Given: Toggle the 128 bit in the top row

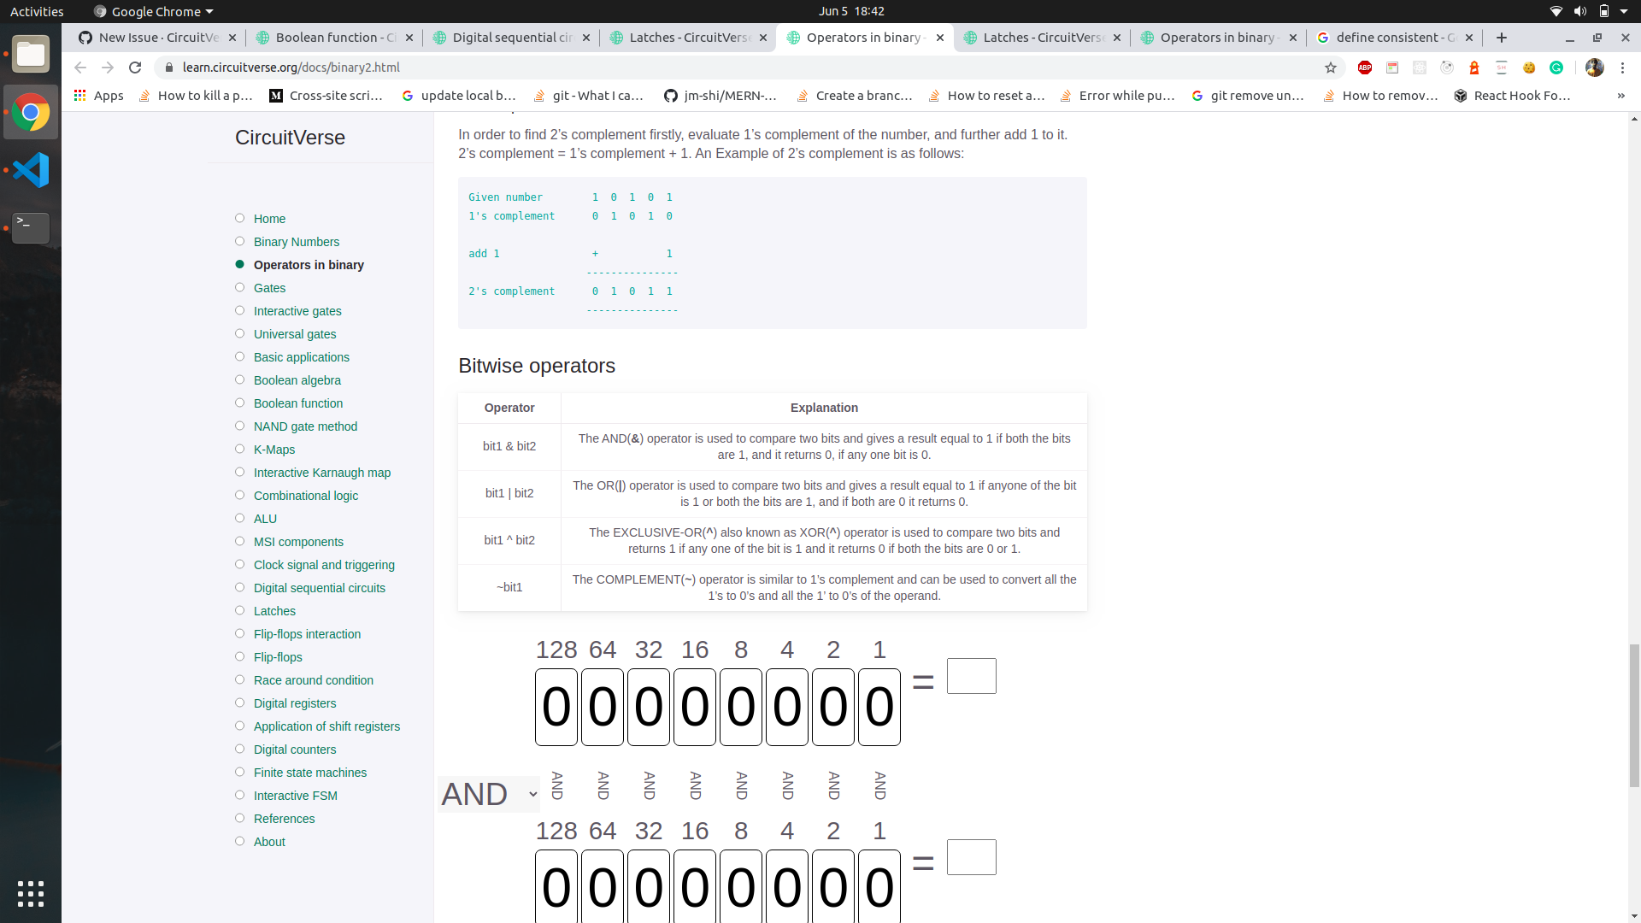Looking at the screenshot, I should tap(556, 707).
